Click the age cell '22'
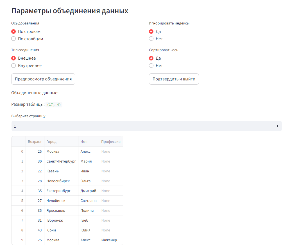This screenshot has height=250, width=290. 35,171
